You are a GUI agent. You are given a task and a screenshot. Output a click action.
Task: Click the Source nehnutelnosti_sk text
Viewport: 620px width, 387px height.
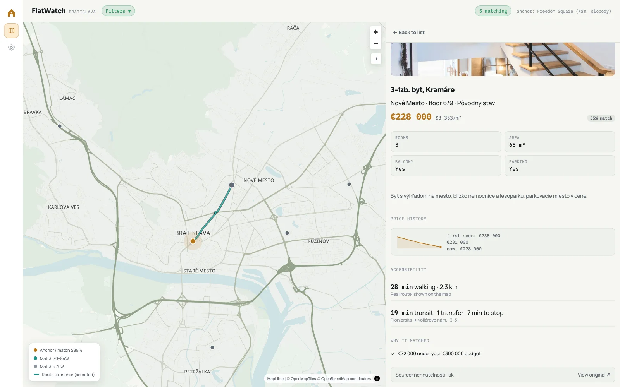coord(424,375)
